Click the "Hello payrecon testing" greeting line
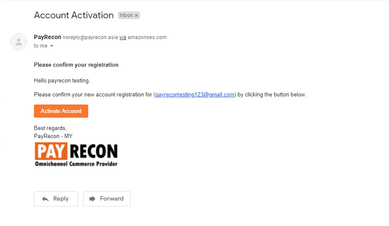Viewport: 389px width, 226px height. point(62,81)
